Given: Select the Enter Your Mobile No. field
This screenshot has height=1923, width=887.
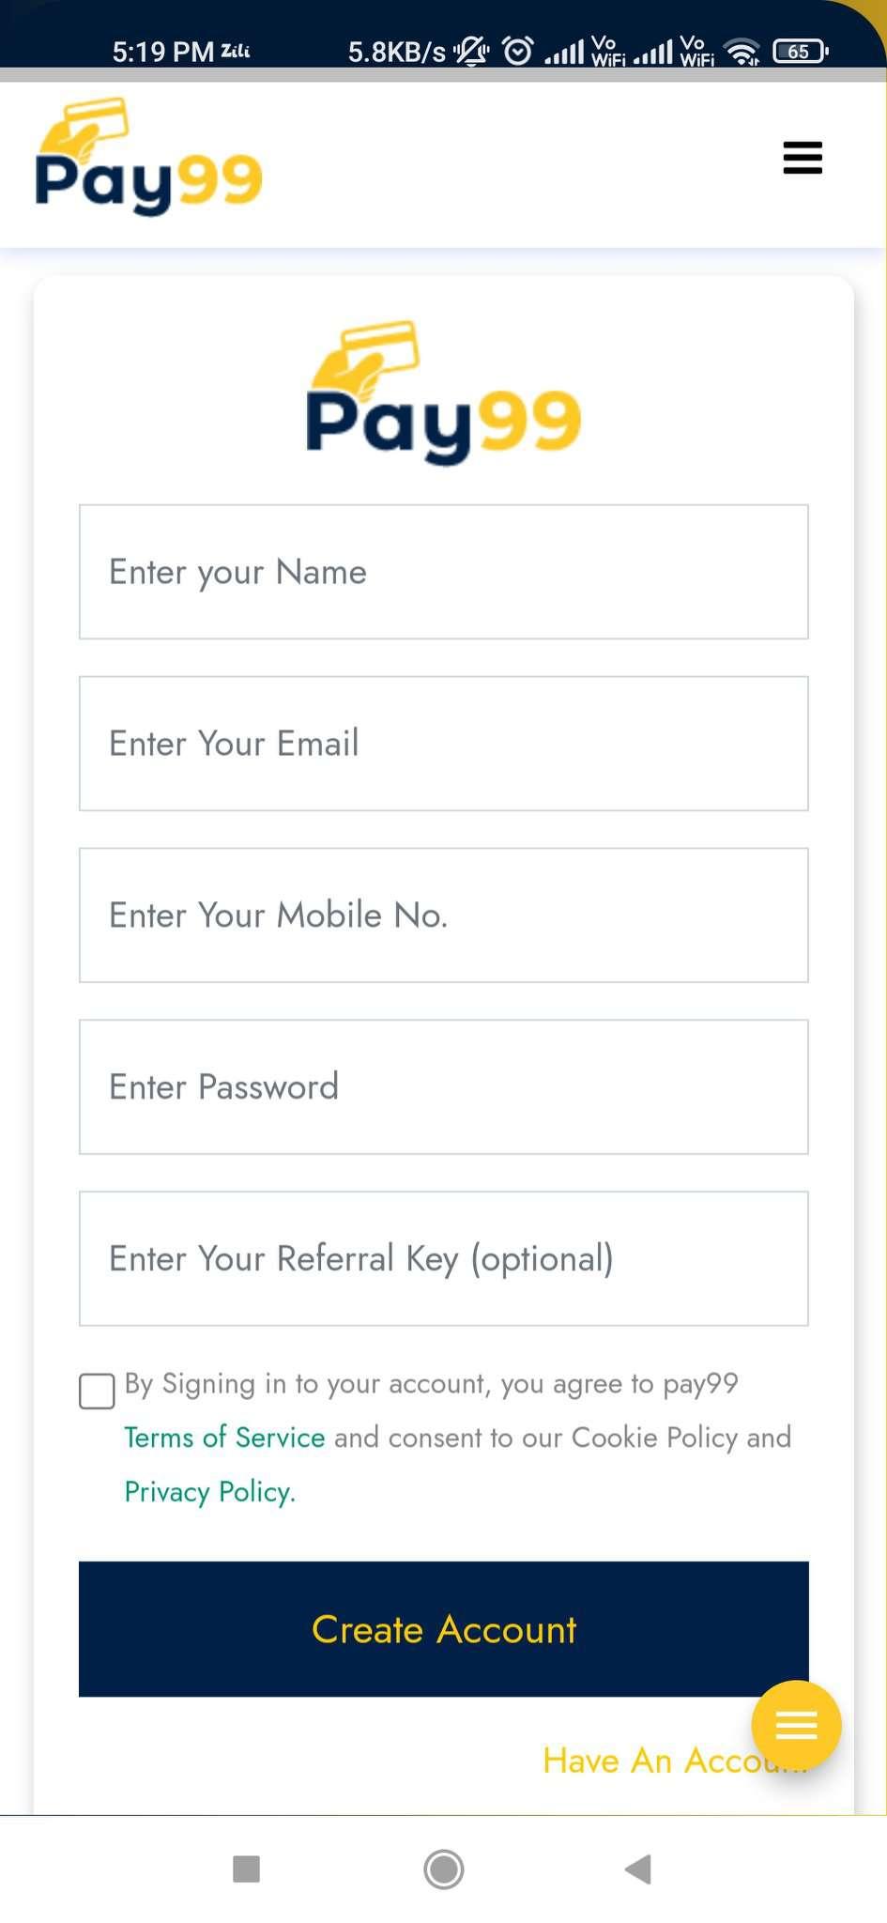Looking at the screenshot, I should coord(443,915).
